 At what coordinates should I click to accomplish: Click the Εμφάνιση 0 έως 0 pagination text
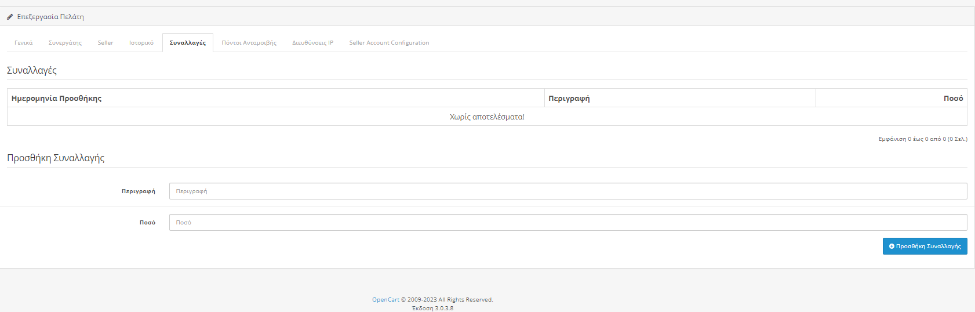tap(923, 139)
